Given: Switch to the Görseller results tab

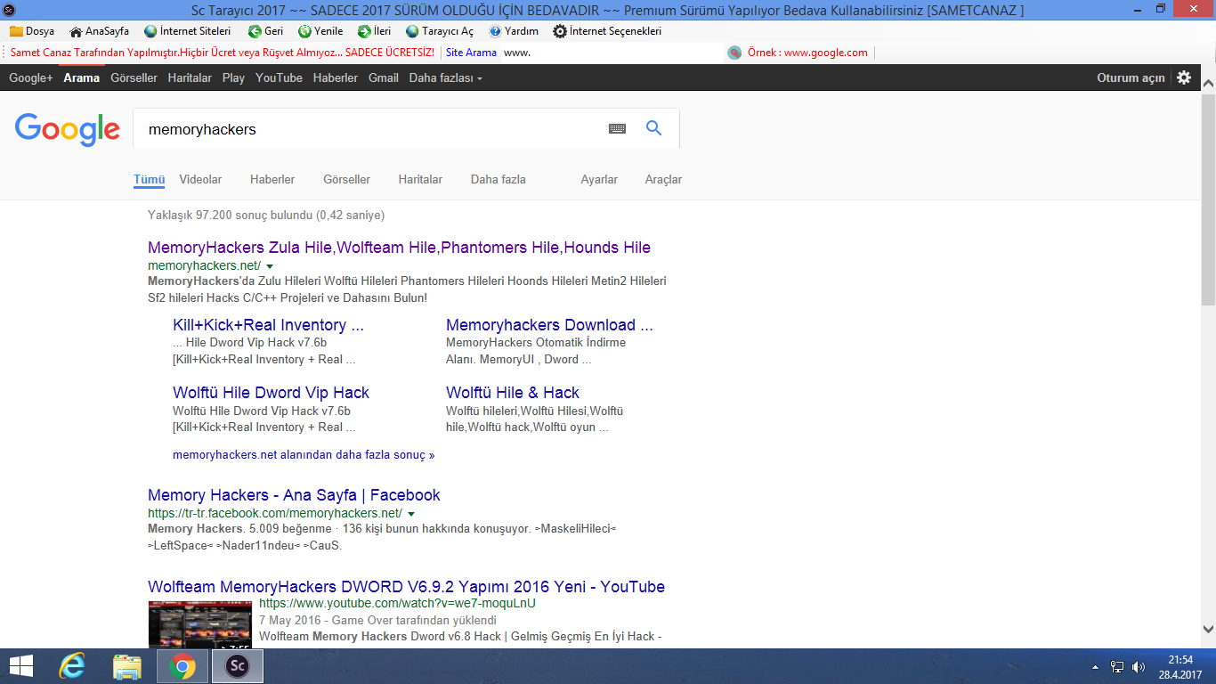Looking at the screenshot, I should point(346,179).
